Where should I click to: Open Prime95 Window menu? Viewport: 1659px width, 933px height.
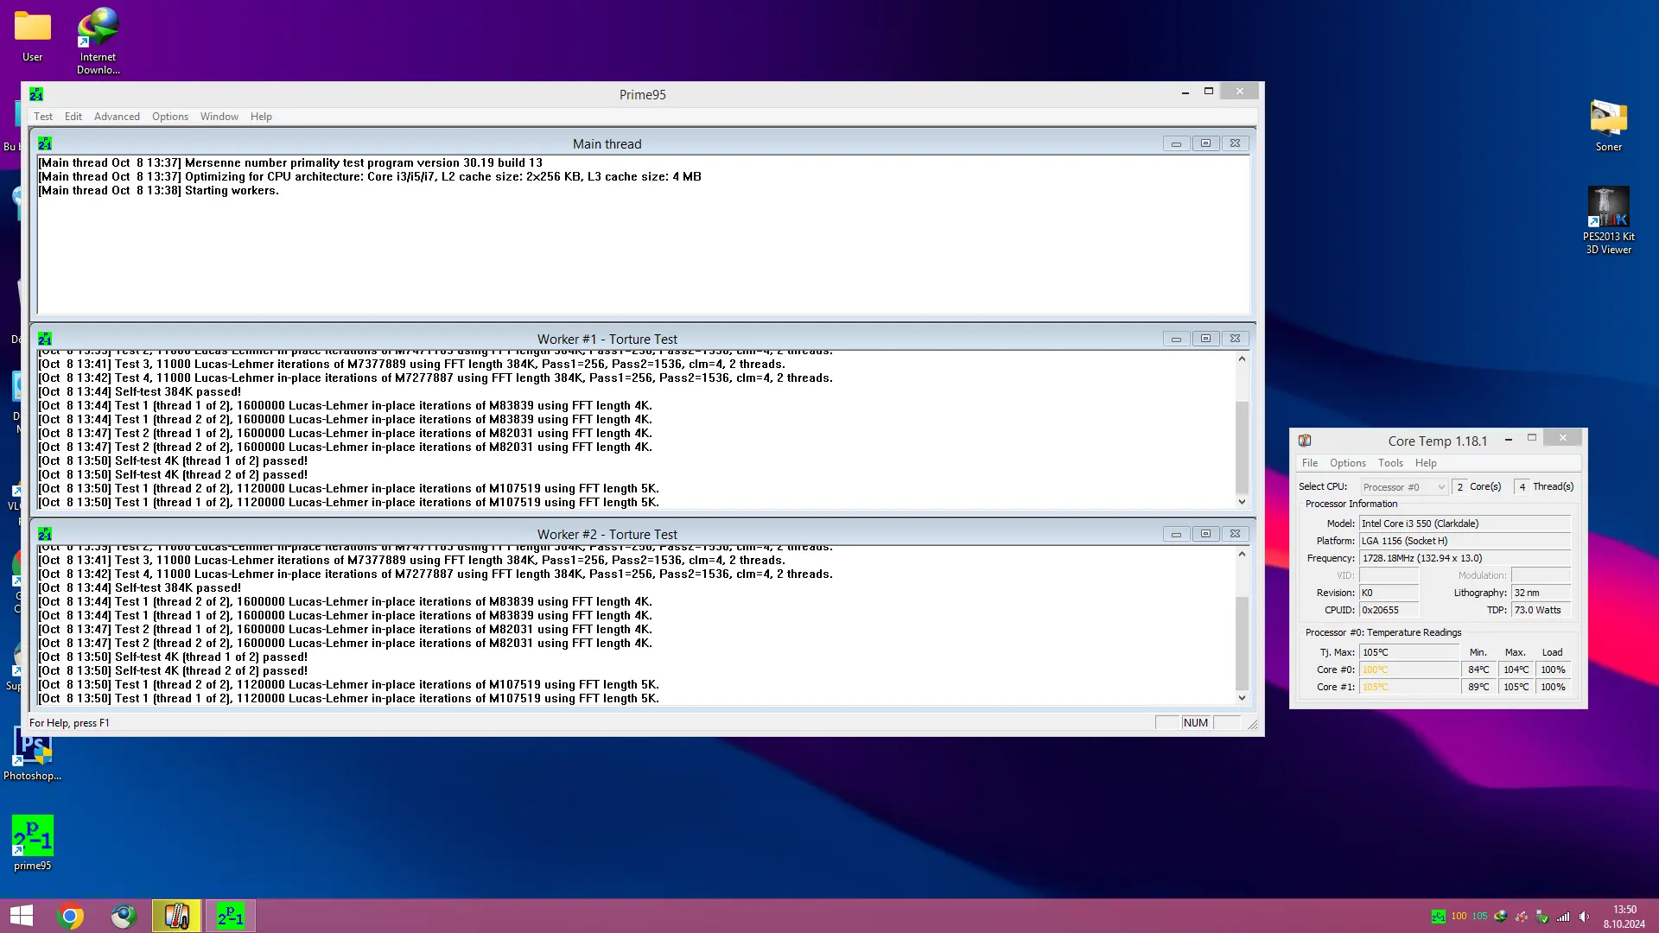[x=219, y=117]
